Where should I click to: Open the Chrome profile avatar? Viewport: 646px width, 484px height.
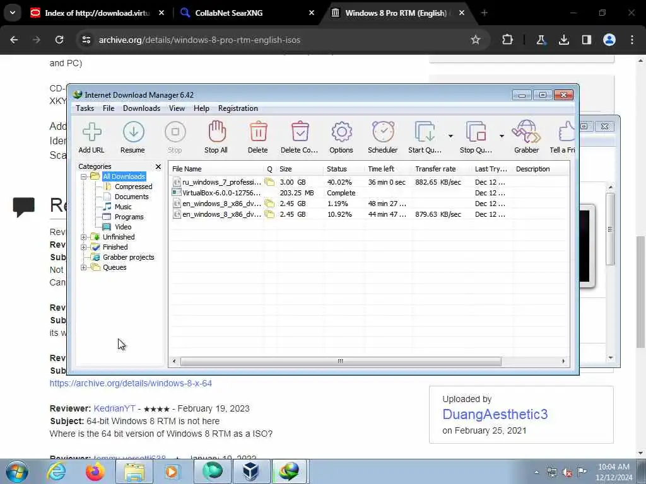(609, 40)
